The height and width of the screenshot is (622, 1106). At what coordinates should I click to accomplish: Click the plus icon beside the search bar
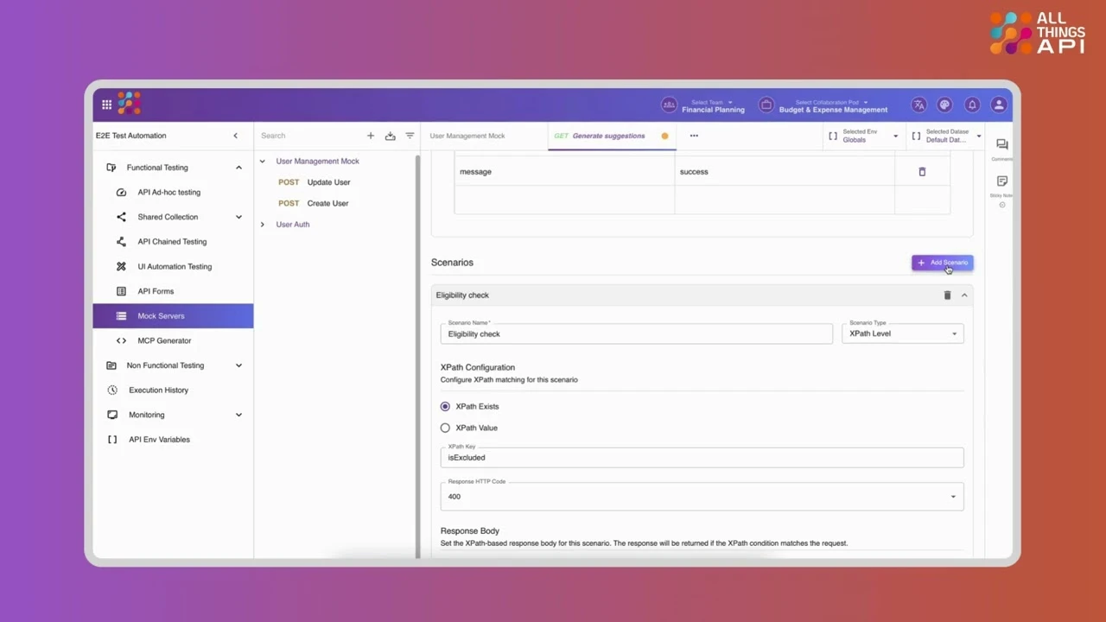pos(371,136)
